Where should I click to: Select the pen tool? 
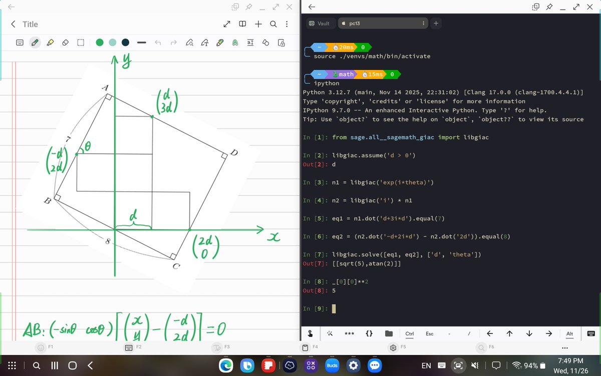[x=34, y=43]
